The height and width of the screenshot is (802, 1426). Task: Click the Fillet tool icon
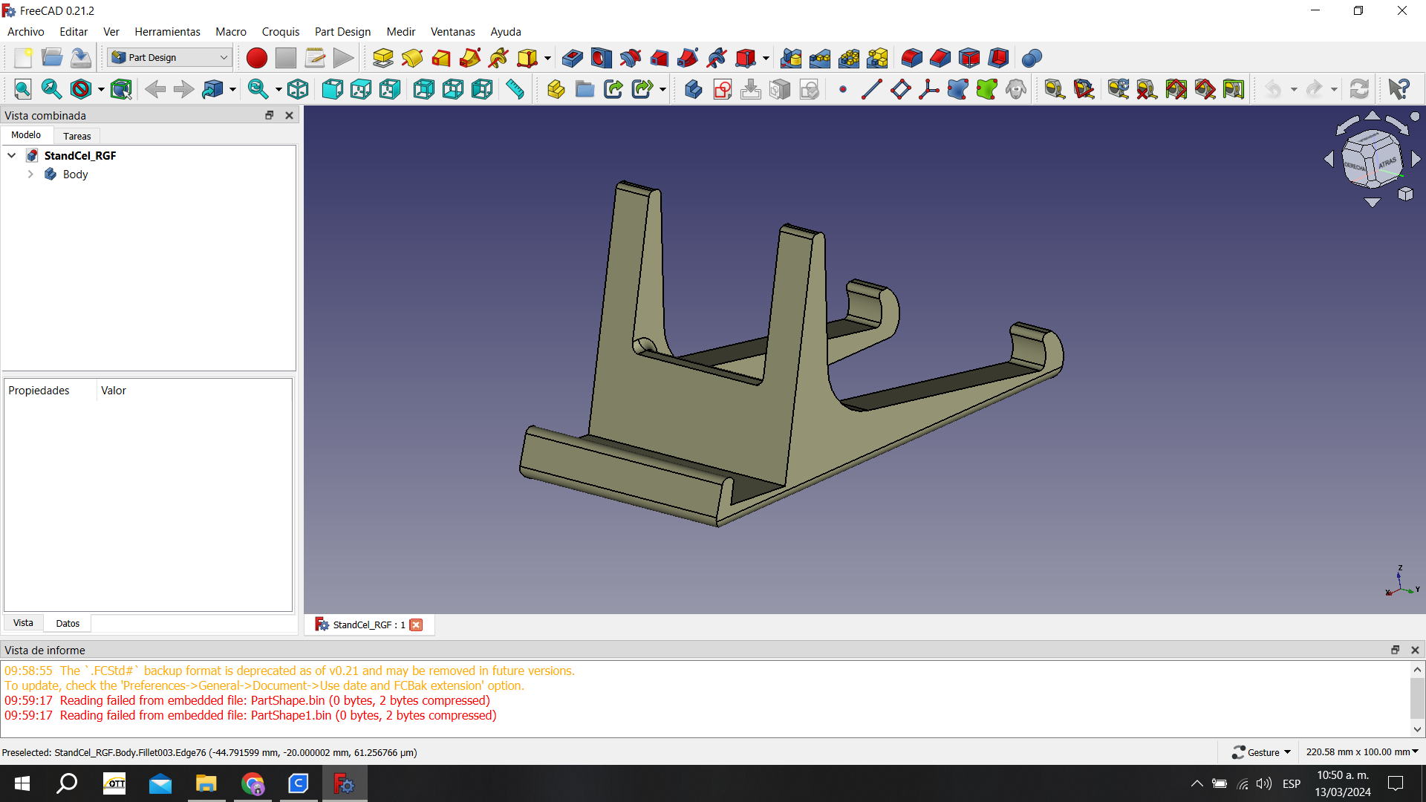click(911, 58)
